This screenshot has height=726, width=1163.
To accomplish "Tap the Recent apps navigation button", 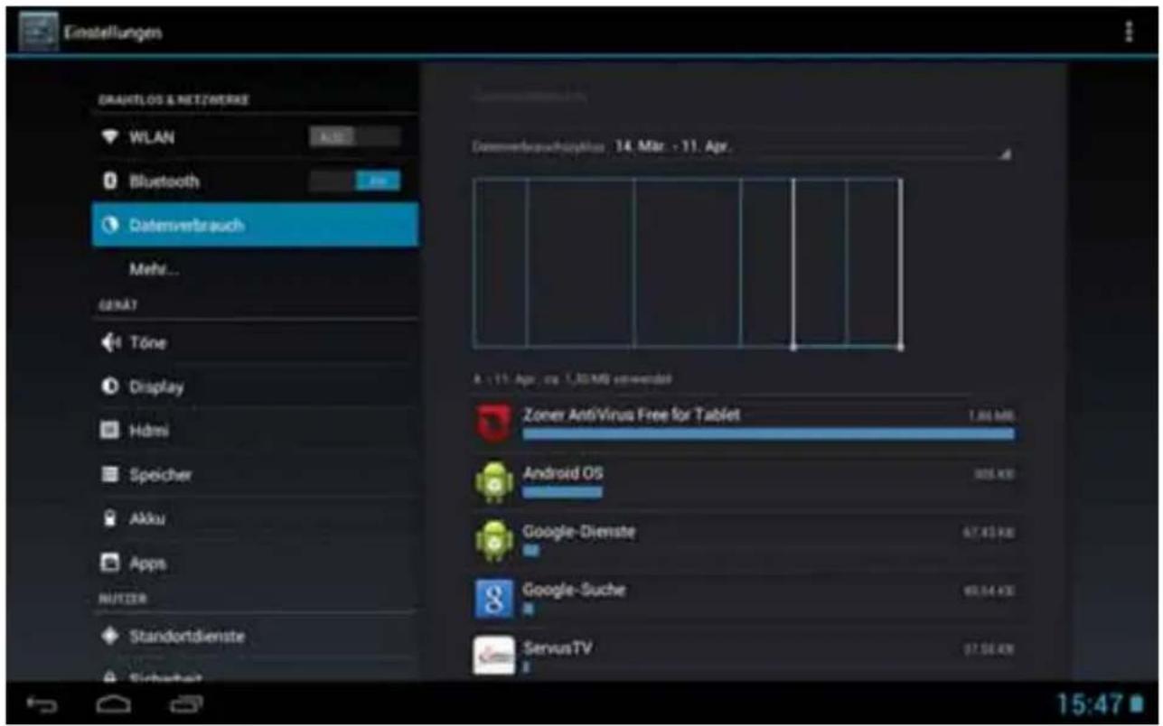I will tap(186, 703).
